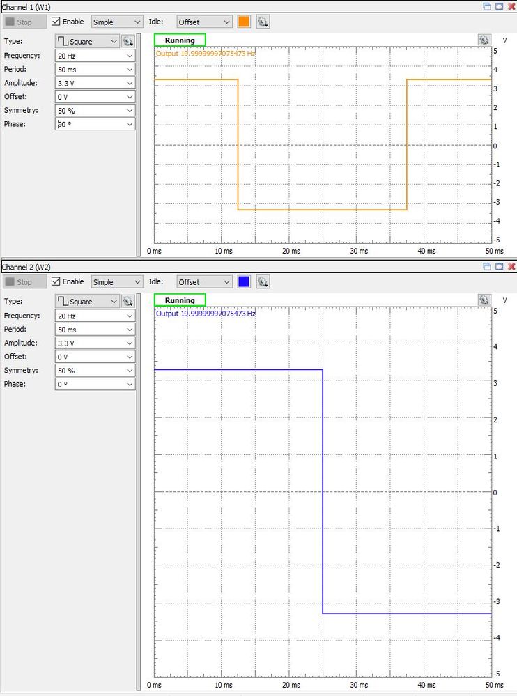Click Channel 1 Phase 90° input field
The image size is (517, 696).
click(95, 124)
